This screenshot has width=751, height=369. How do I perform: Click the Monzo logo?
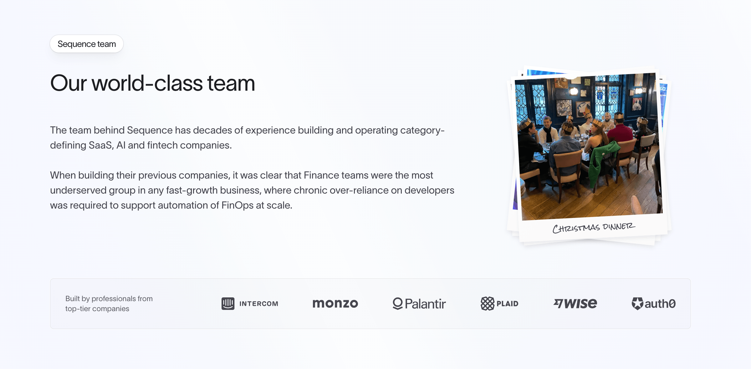coord(335,303)
